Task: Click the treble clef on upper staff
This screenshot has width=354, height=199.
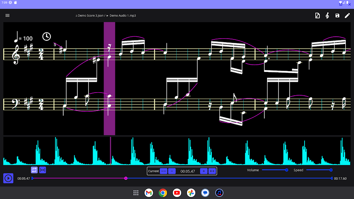Action: click(16, 55)
